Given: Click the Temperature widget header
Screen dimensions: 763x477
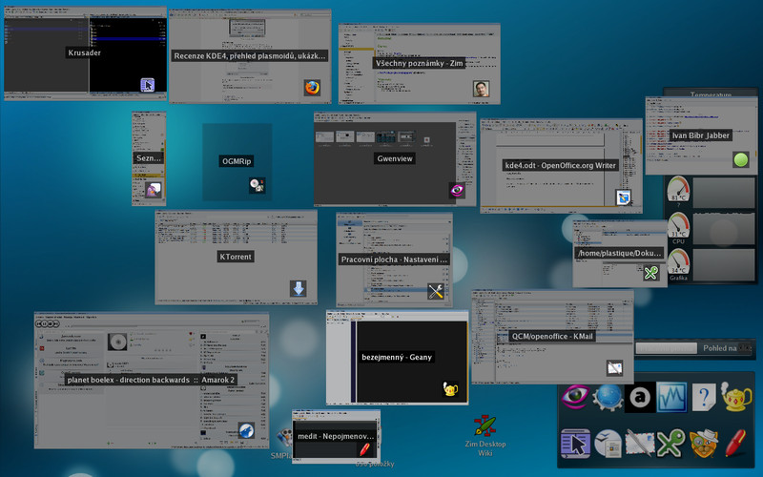Looking at the screenshot, I should point(711,93).
